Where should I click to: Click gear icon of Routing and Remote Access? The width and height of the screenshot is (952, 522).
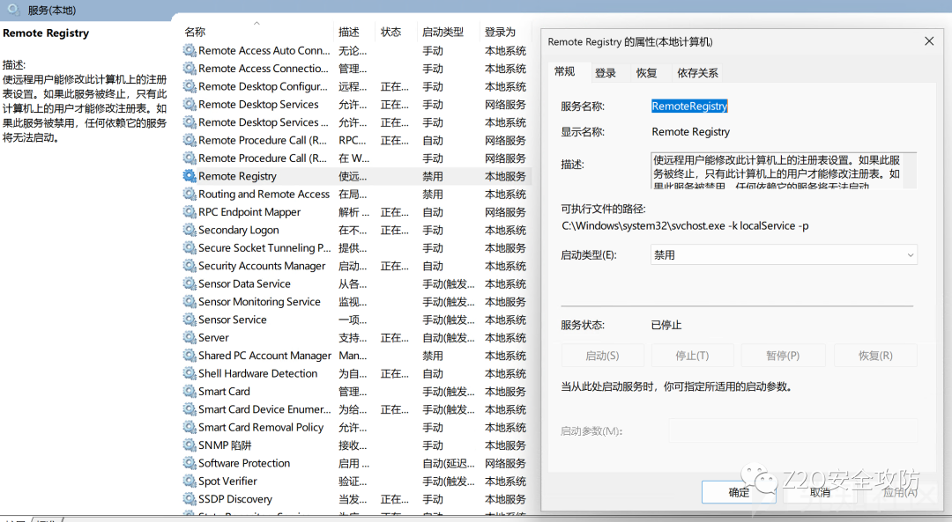point(190,194)
